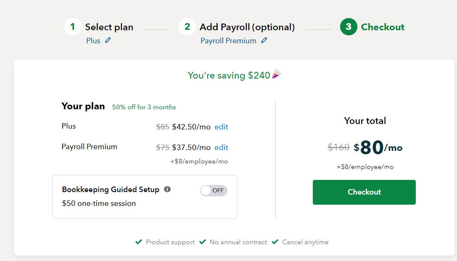
Task: Click the Cancel anytime checkmark icon
Action: tap(275, 242)
